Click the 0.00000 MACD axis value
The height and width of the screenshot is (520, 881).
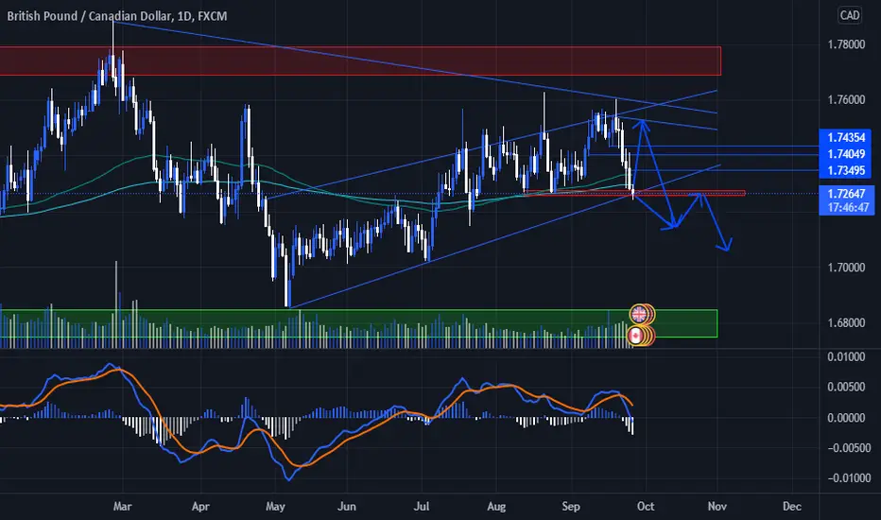[846, 418]
